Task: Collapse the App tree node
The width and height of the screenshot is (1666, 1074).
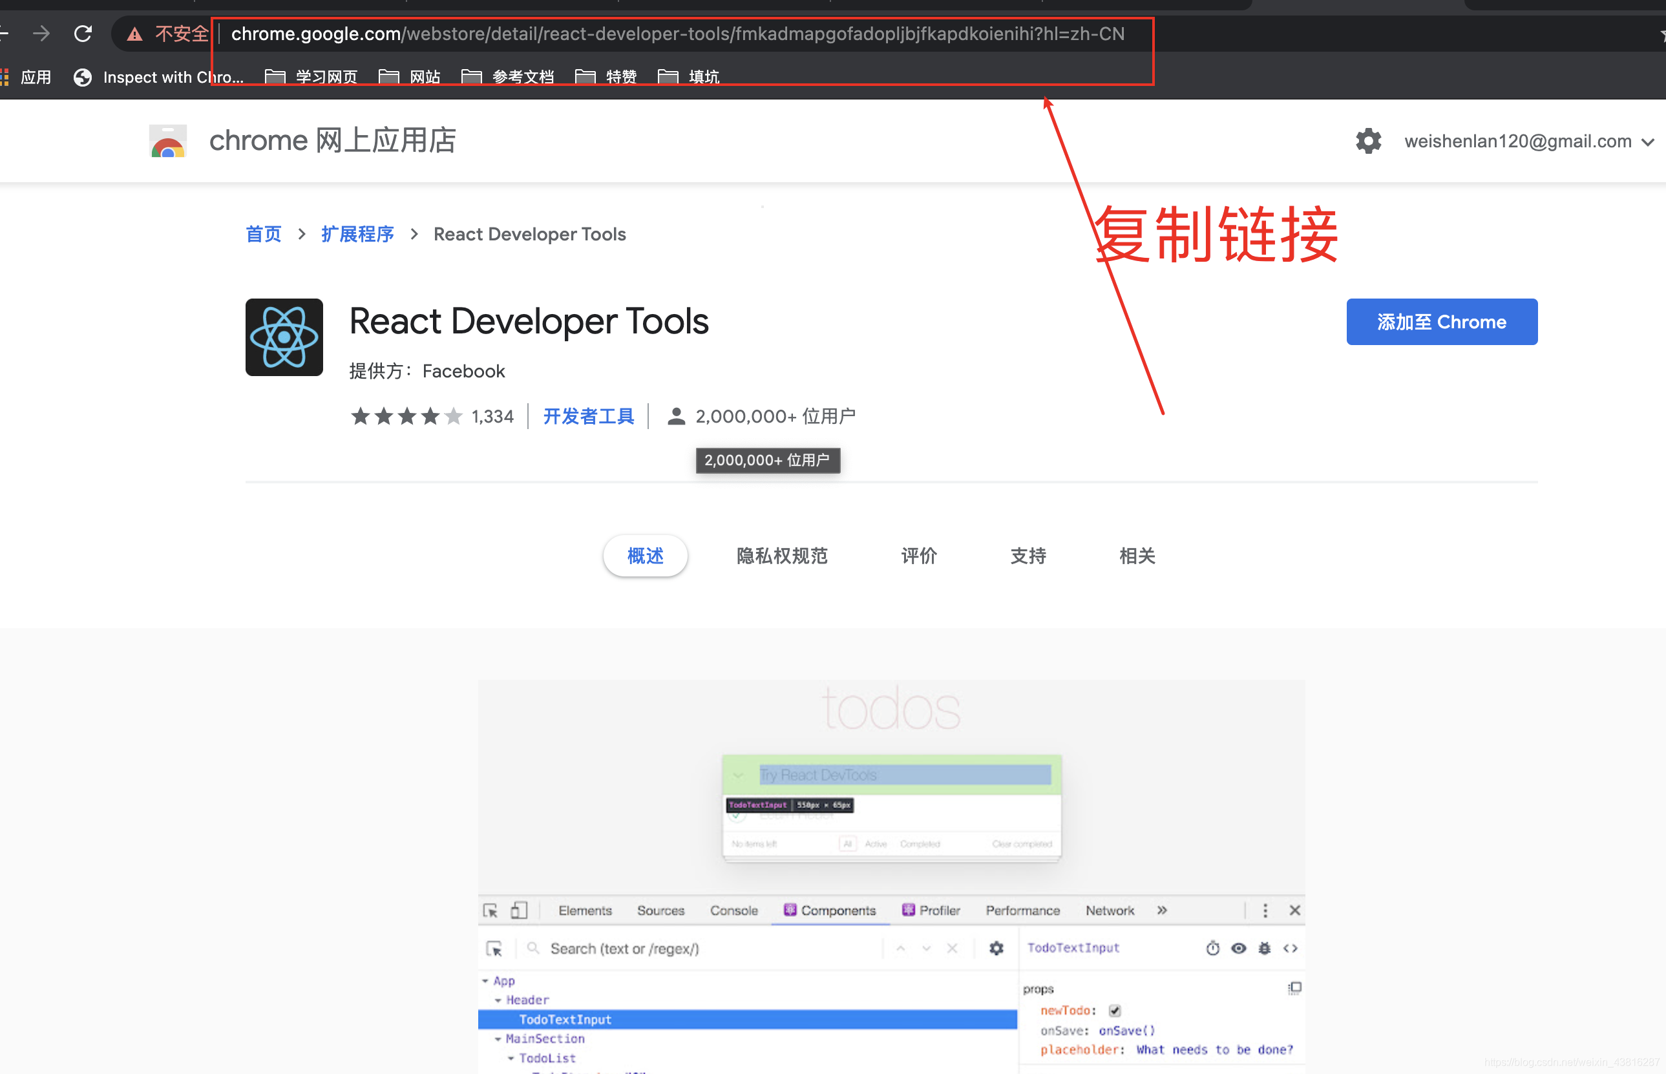Action: 485,981
